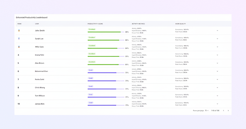
Task: Click the name Tom Wilson
Action: pyautogui.click(x=40, y=96)
